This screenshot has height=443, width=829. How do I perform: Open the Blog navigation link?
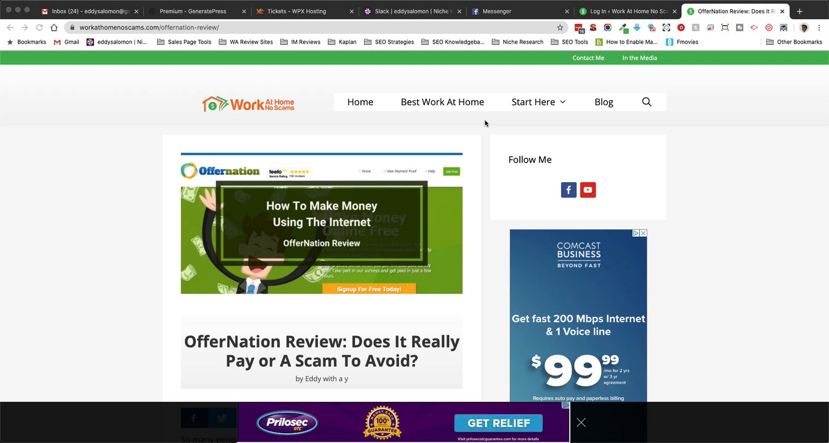point(604,102)
